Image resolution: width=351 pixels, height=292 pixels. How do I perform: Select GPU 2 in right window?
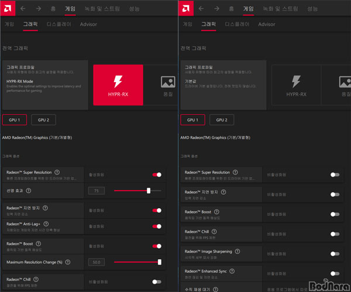tap(222, 120)
